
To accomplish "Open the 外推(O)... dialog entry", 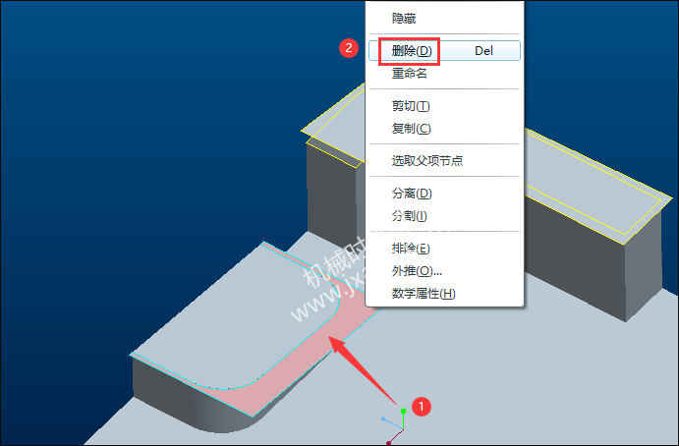I will 417,271.
